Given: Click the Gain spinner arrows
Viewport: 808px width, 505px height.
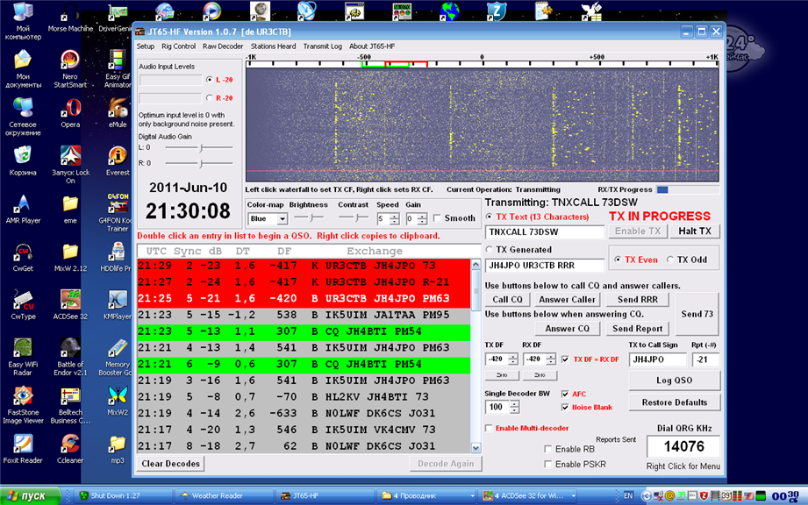Looking at the screenshot, I should [x=422, y=219].
